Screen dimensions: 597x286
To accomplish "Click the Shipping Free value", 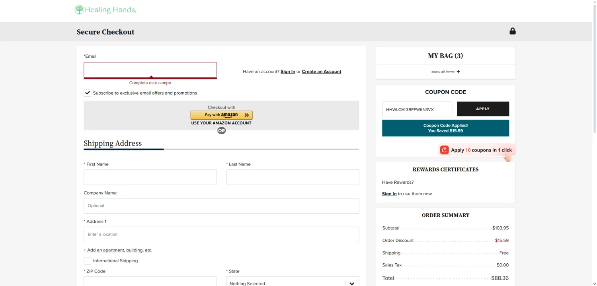I will pos(504,253).
